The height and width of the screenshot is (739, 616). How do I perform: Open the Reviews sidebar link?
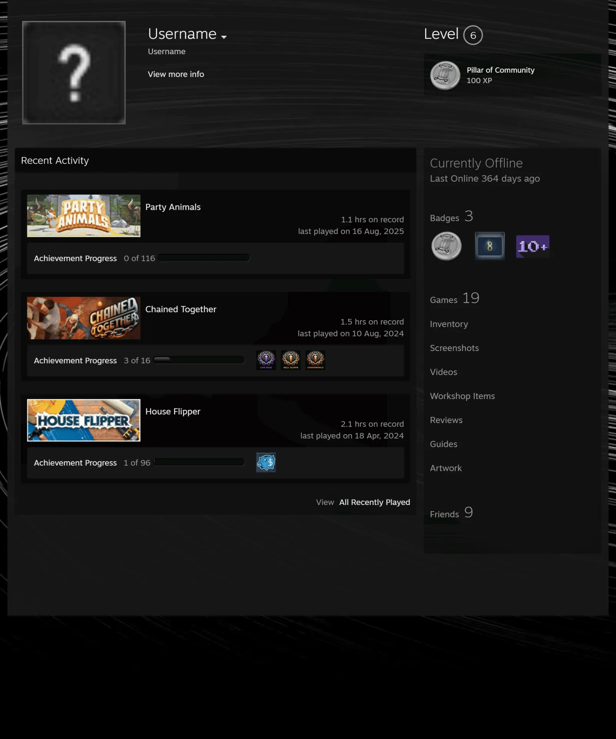(446, 420)
